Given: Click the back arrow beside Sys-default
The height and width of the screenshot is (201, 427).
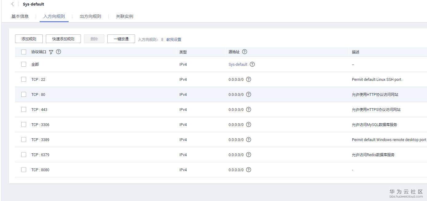Looking at the screenshot, I should [13, 4].
